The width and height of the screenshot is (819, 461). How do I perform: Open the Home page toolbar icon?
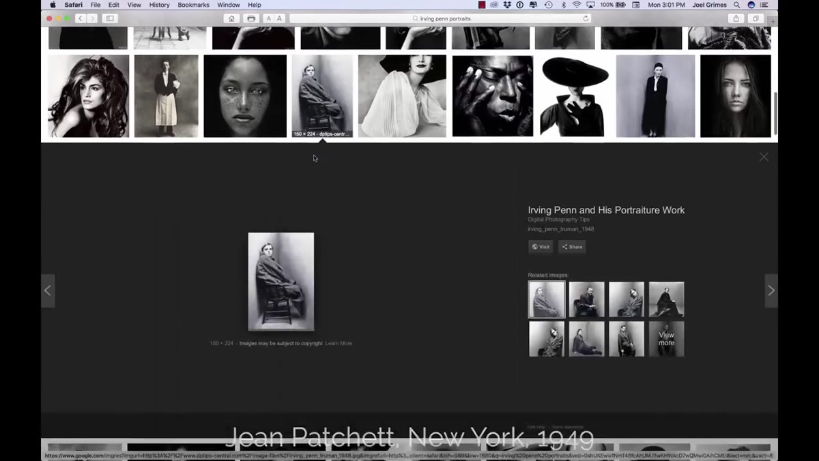click(x=232, y=18)
